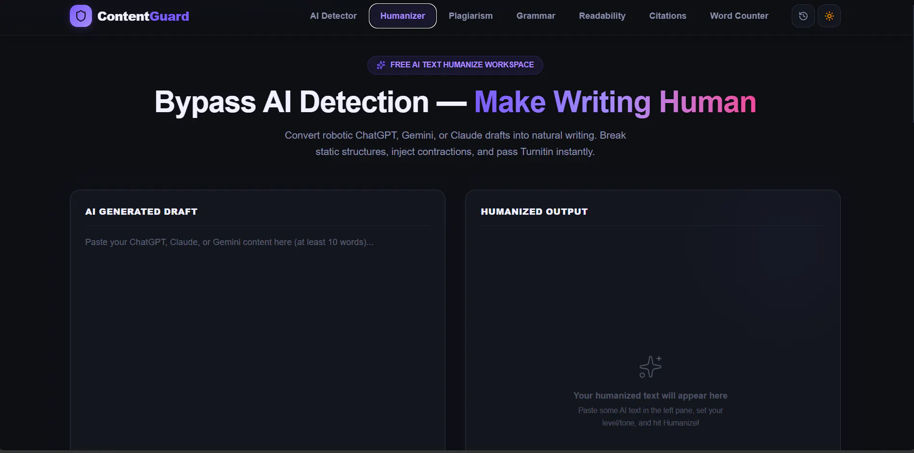Focus the AI generated draft text area
The height and width of the screenshot is (453, 914).
click(258, 342)
